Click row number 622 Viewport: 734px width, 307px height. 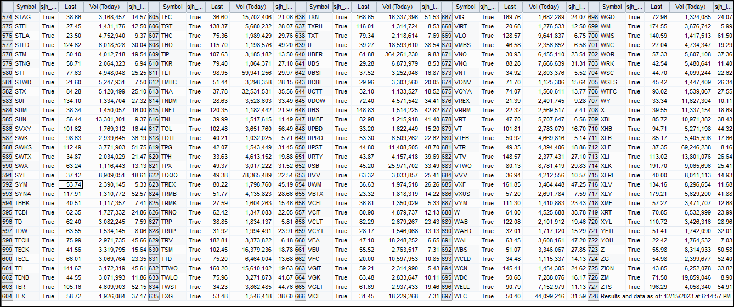click(154, 175)
